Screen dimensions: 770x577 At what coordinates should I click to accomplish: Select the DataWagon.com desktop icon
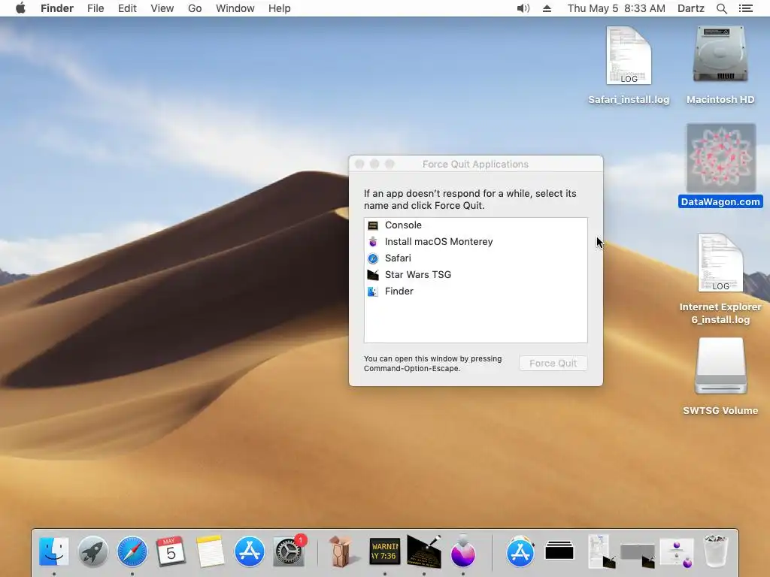point(720,166)
